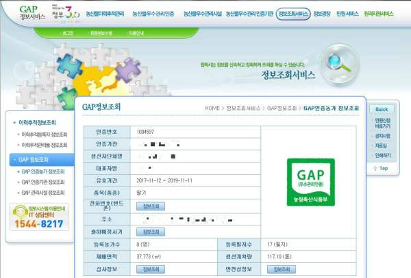Click GAP정보조회 in the breadcrumb
Screen dimensions: 411x278
pyautogui.click(x=282, y=108)
